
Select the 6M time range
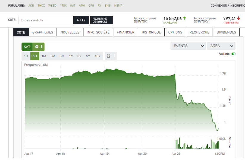pos(62,56)
